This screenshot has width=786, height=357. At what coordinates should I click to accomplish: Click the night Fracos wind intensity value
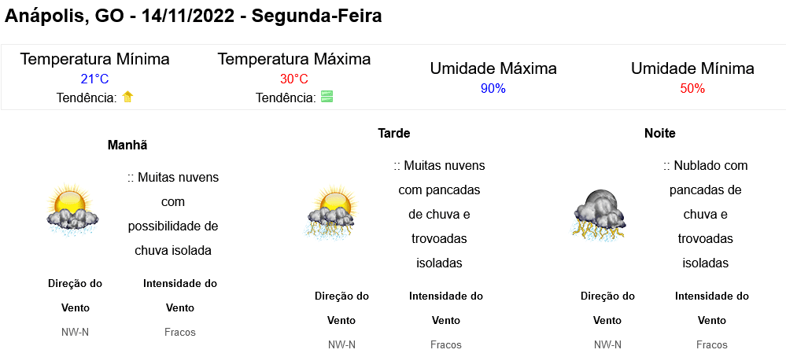712,344
